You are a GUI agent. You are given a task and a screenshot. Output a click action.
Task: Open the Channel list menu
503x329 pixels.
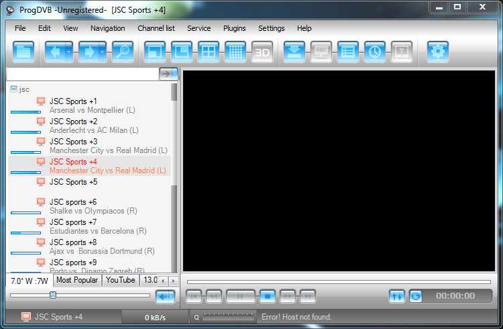[156, 28]
